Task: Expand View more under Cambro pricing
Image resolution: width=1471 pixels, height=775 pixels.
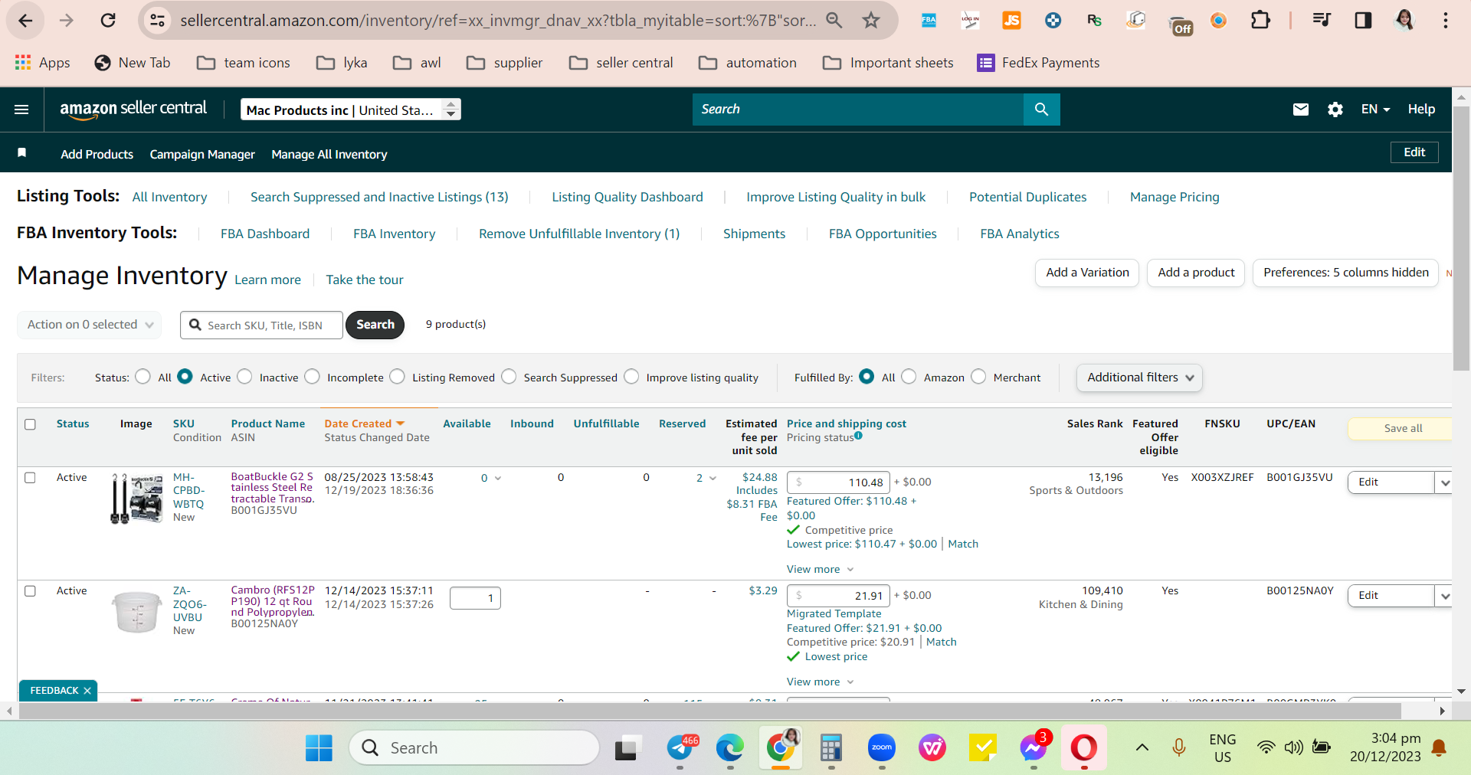Action: 820,682
